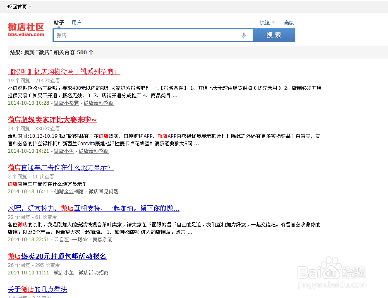Click the text 26 个回复 - 295 次查看
The height and width of the screenshot is (298, 388).
[34, 265]
